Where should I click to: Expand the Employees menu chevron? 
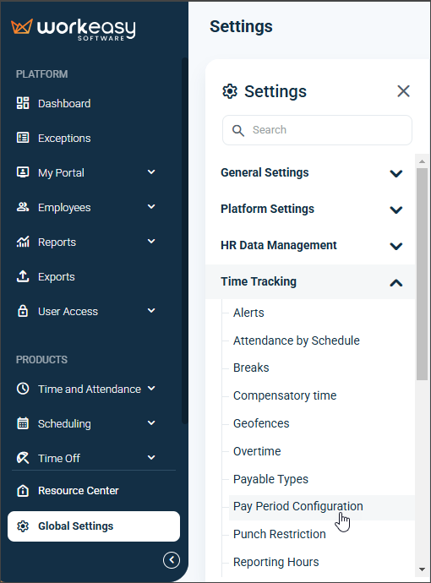tap(151, 207)
